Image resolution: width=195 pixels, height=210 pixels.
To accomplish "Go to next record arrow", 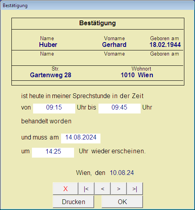I will pos(119,189).
